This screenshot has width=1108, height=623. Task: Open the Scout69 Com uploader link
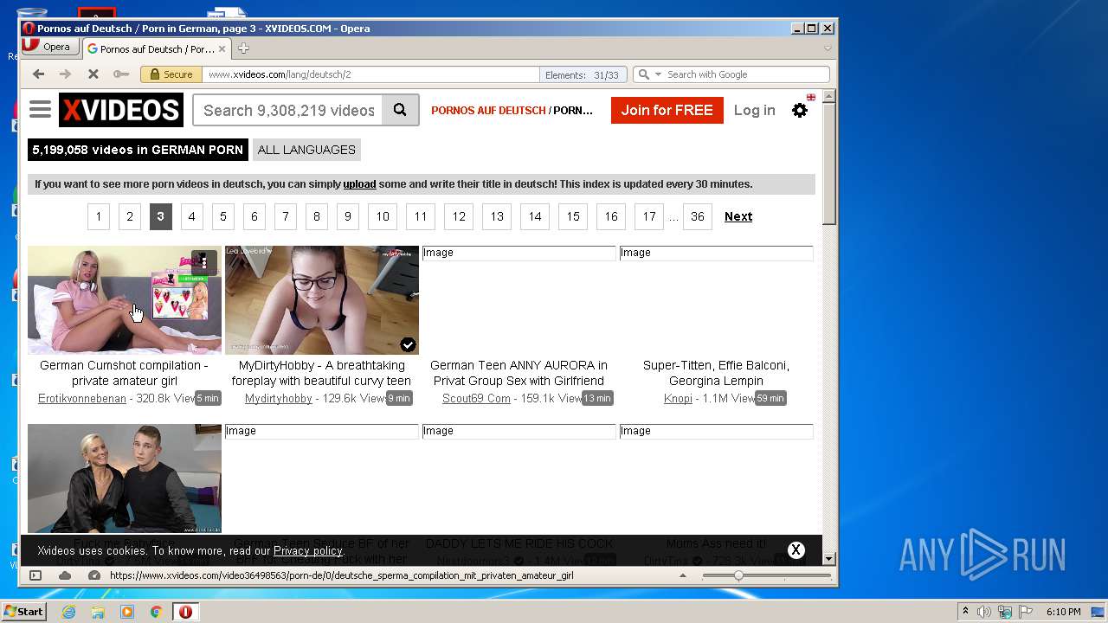(x=476, y=399)
